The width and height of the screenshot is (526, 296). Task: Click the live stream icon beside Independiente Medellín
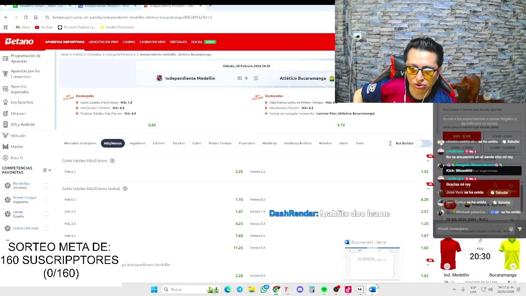tap(240, 78)
